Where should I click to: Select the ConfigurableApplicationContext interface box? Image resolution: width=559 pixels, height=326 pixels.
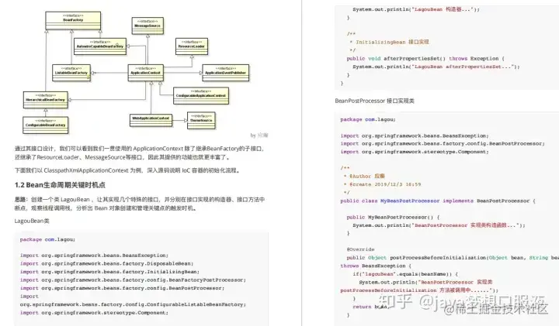201,95
